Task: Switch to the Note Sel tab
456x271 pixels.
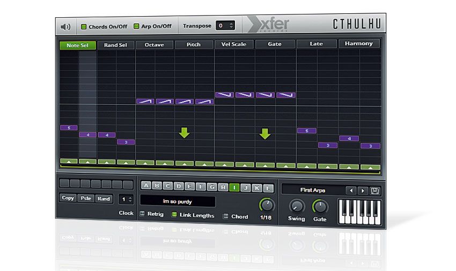Action: (x=77, y=45)
